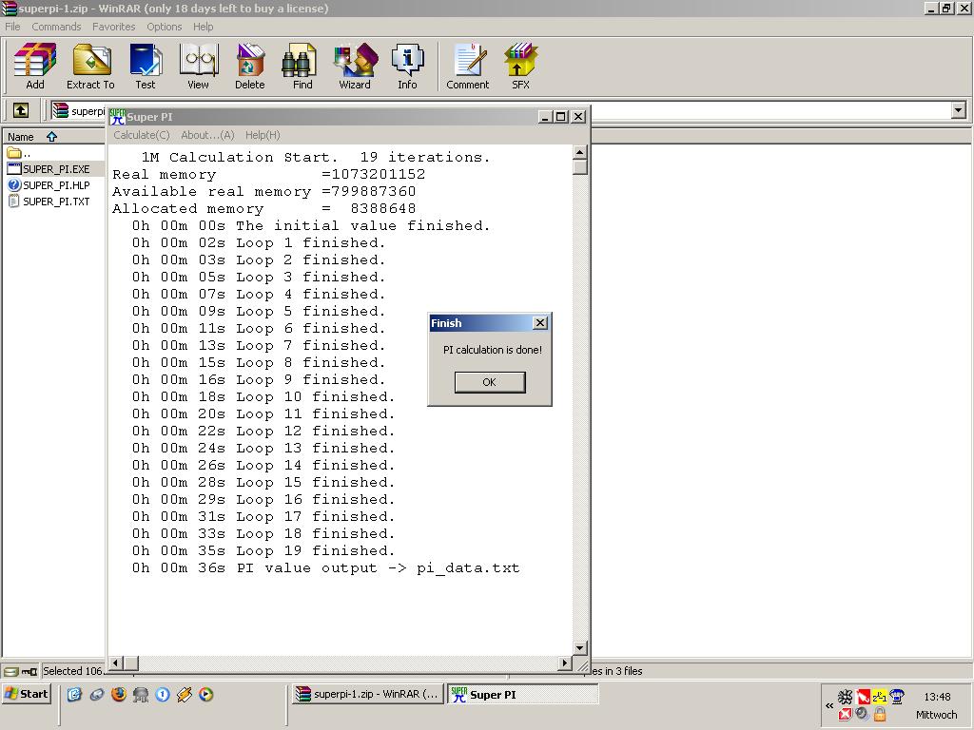Expand hidden tray icons with the chevron

(829, 705)
